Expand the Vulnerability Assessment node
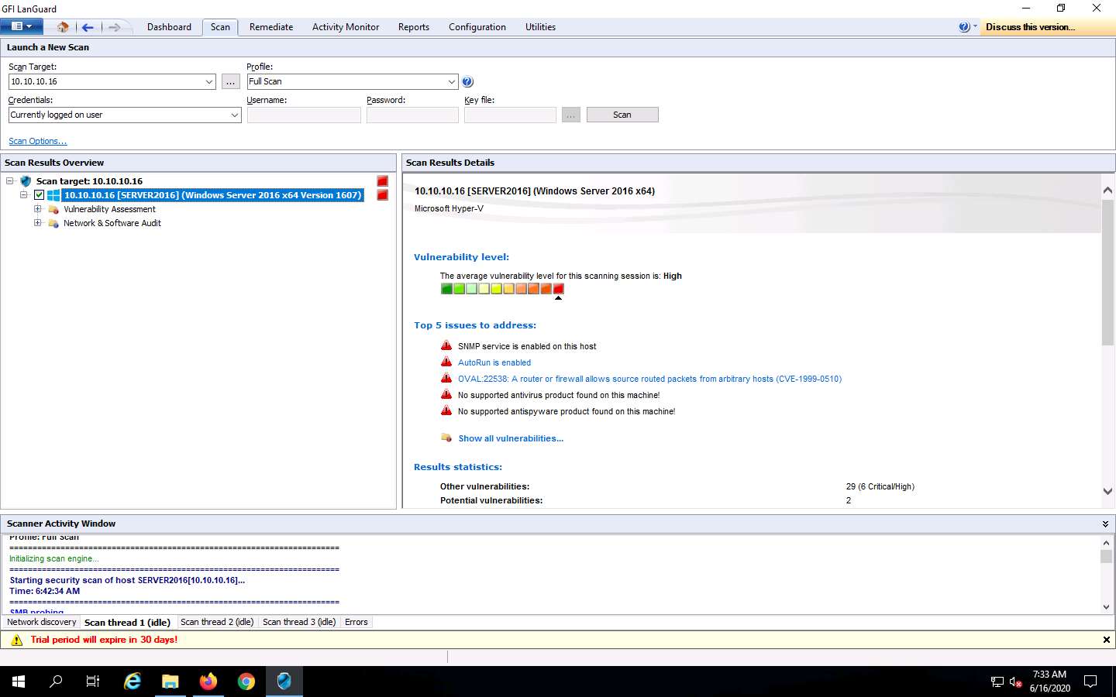The height and width of the screenshot is (697, 1116). pos(37,209)
